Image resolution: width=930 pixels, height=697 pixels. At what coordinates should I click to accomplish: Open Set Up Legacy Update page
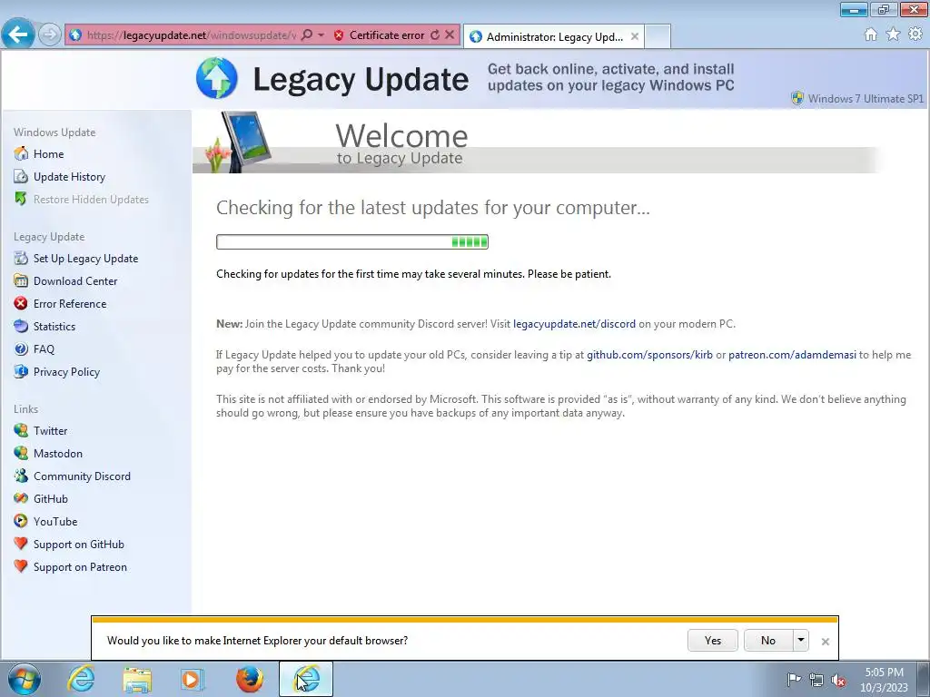pos(85,259)
